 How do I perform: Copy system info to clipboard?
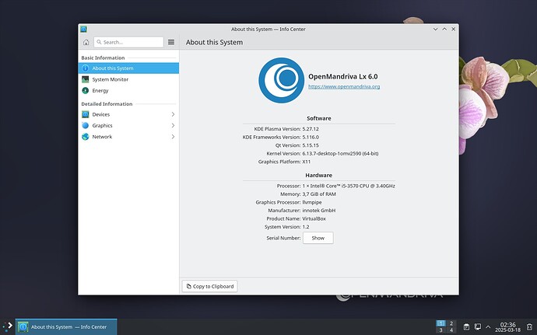(x=209, y=286)
